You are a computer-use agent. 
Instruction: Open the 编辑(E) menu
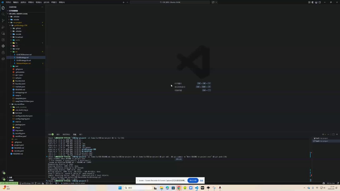(16, 2)
